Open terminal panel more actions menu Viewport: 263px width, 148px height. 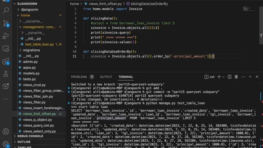coord(243,77)
